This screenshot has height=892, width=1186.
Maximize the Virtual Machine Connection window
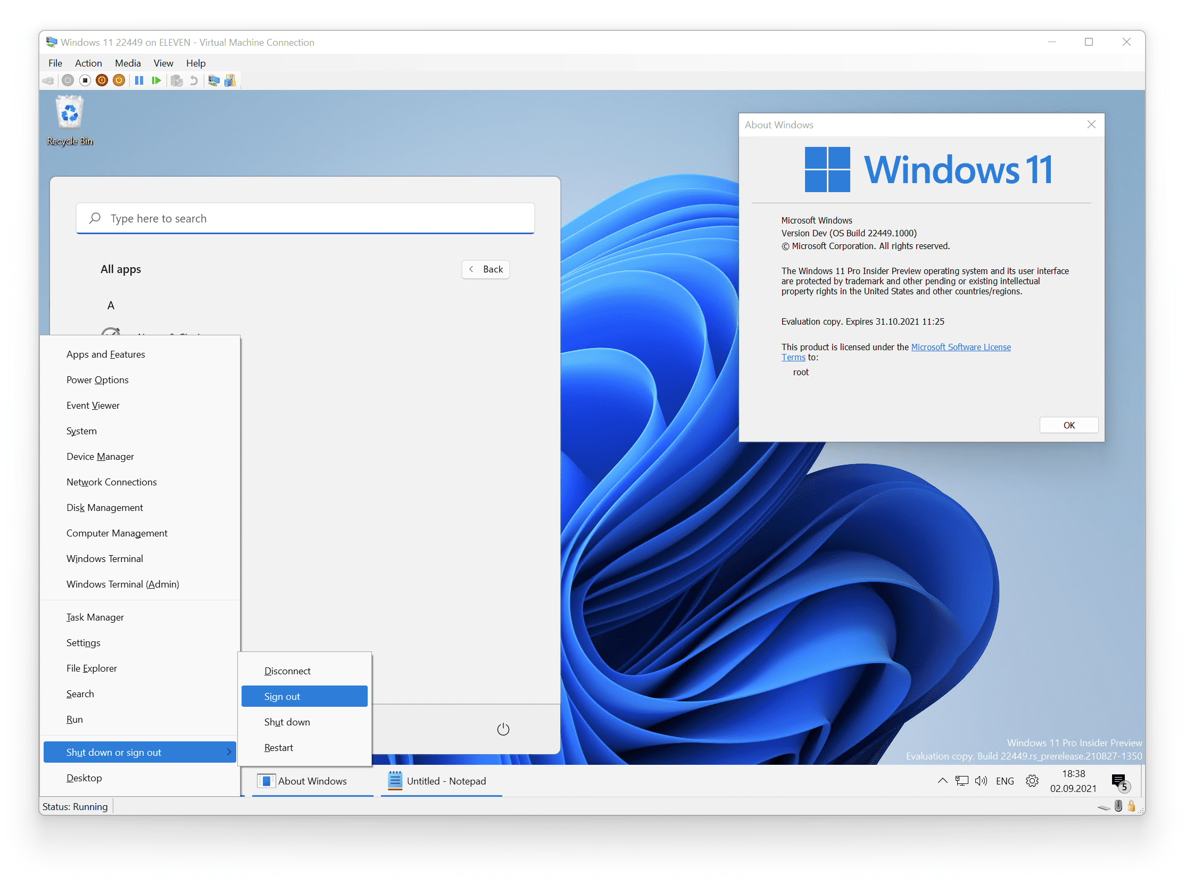1089,42
